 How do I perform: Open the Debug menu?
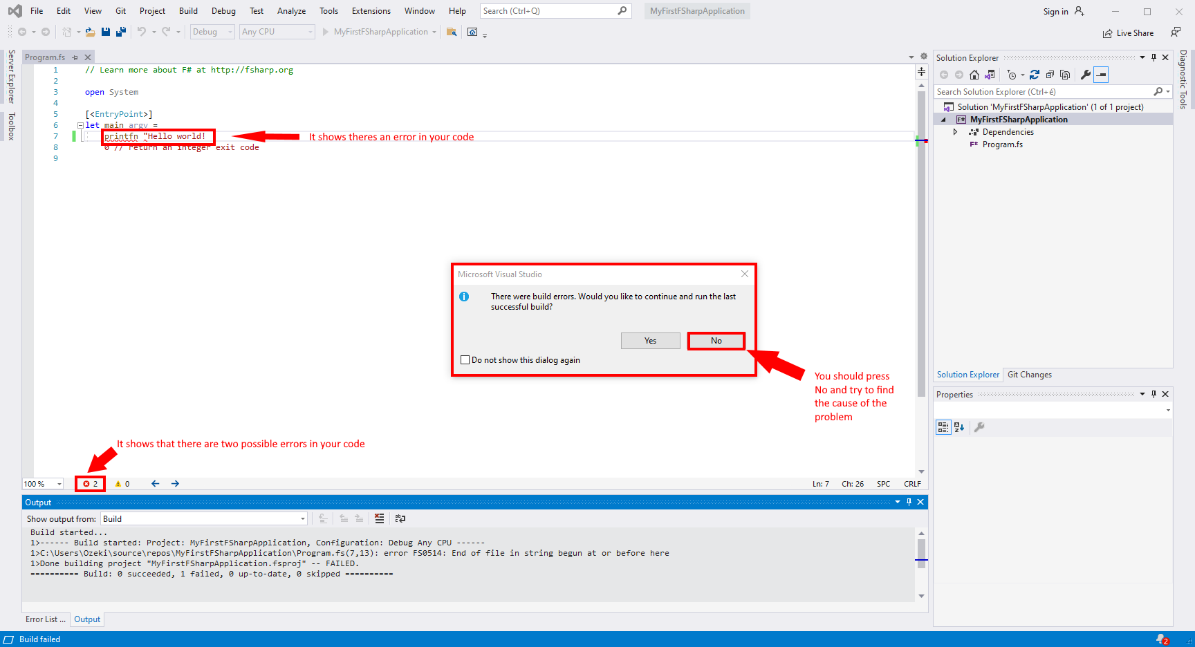(223, 11)
